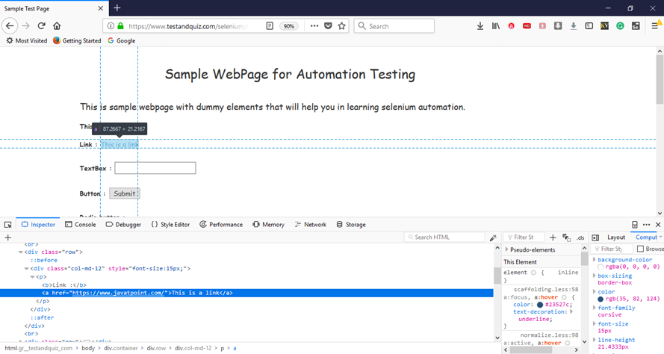Open the Selenium IDE extension icon
Viewport: 664px width, 354px height.
pos(636,26)
